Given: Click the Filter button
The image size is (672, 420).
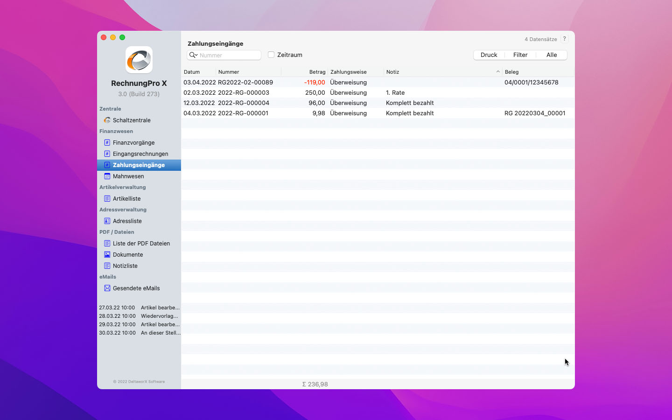Looking at the screenshot, I should (520, 55).
